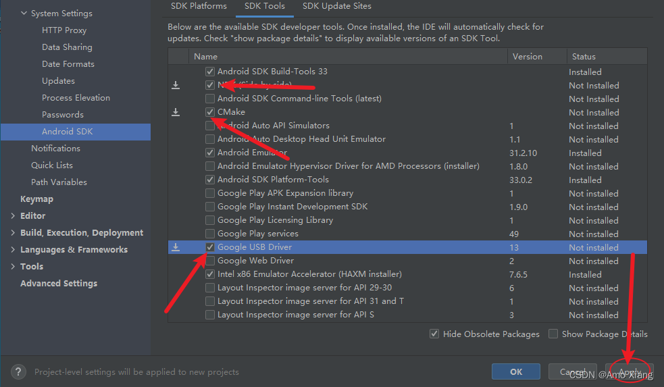Click the download icon beside the NDK row

tap(176, 85)
